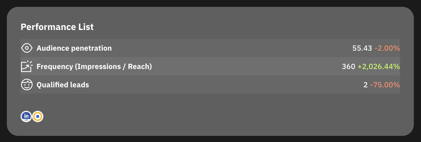Click the -2.00% change indicator
This screenshot has height=142, width=421.
tap(387, 48)
